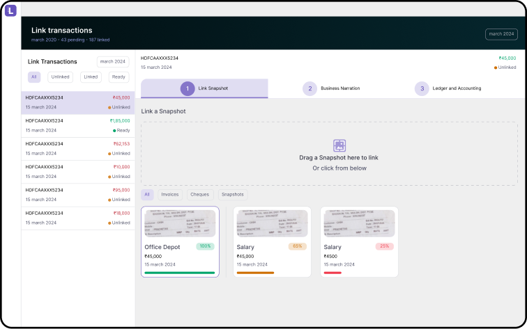Screen dimensions: 527x329
Task: Select step 1 circle for Link Snapshot
Action: tap(188, 88)
